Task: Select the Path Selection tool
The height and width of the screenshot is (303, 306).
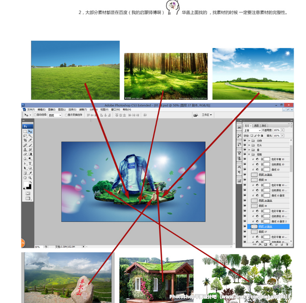Action: [x=25, y=168]
